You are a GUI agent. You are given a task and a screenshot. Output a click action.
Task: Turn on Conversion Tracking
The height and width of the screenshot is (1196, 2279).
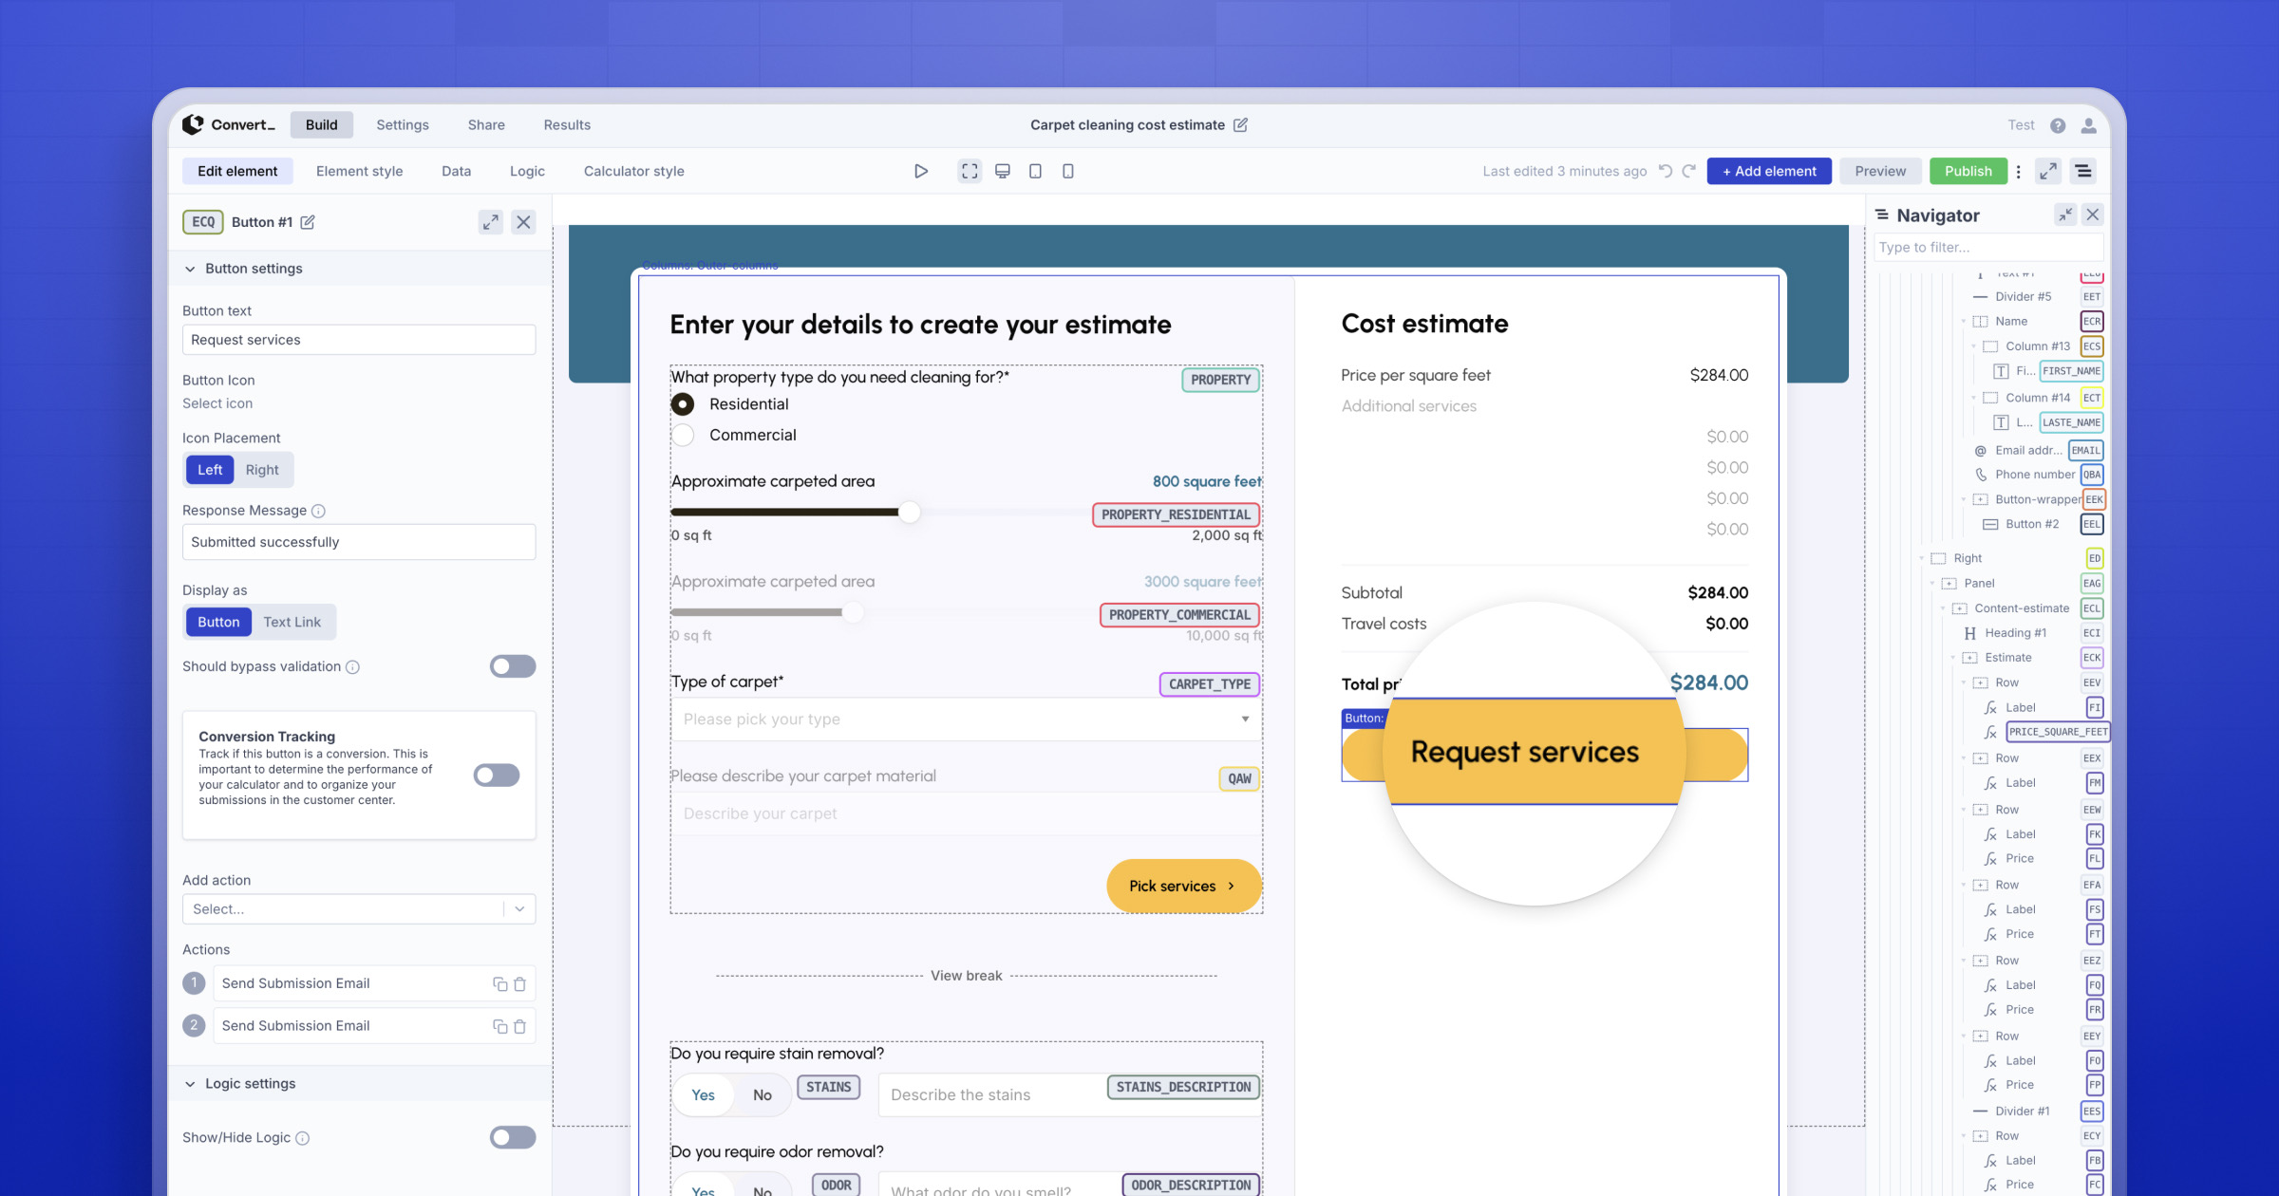496,775
